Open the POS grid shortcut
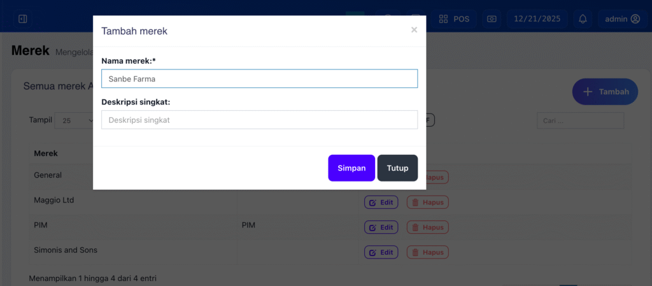652x286 pixels. 454,19
